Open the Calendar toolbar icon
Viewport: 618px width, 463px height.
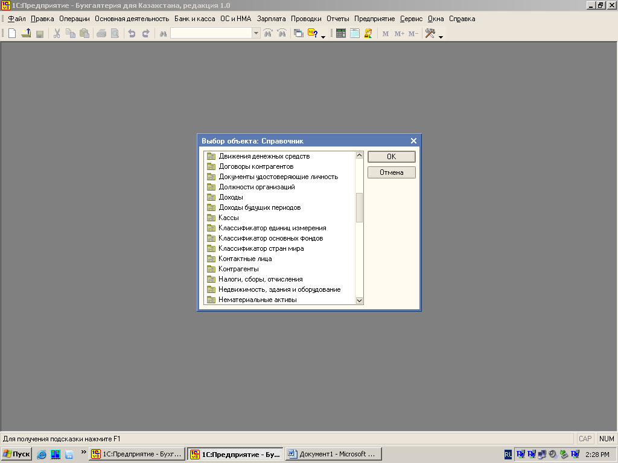click(355, 34)
